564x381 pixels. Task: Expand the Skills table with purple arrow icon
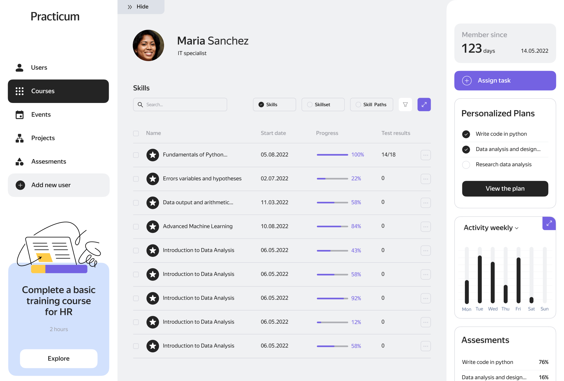tap(424, 105)
